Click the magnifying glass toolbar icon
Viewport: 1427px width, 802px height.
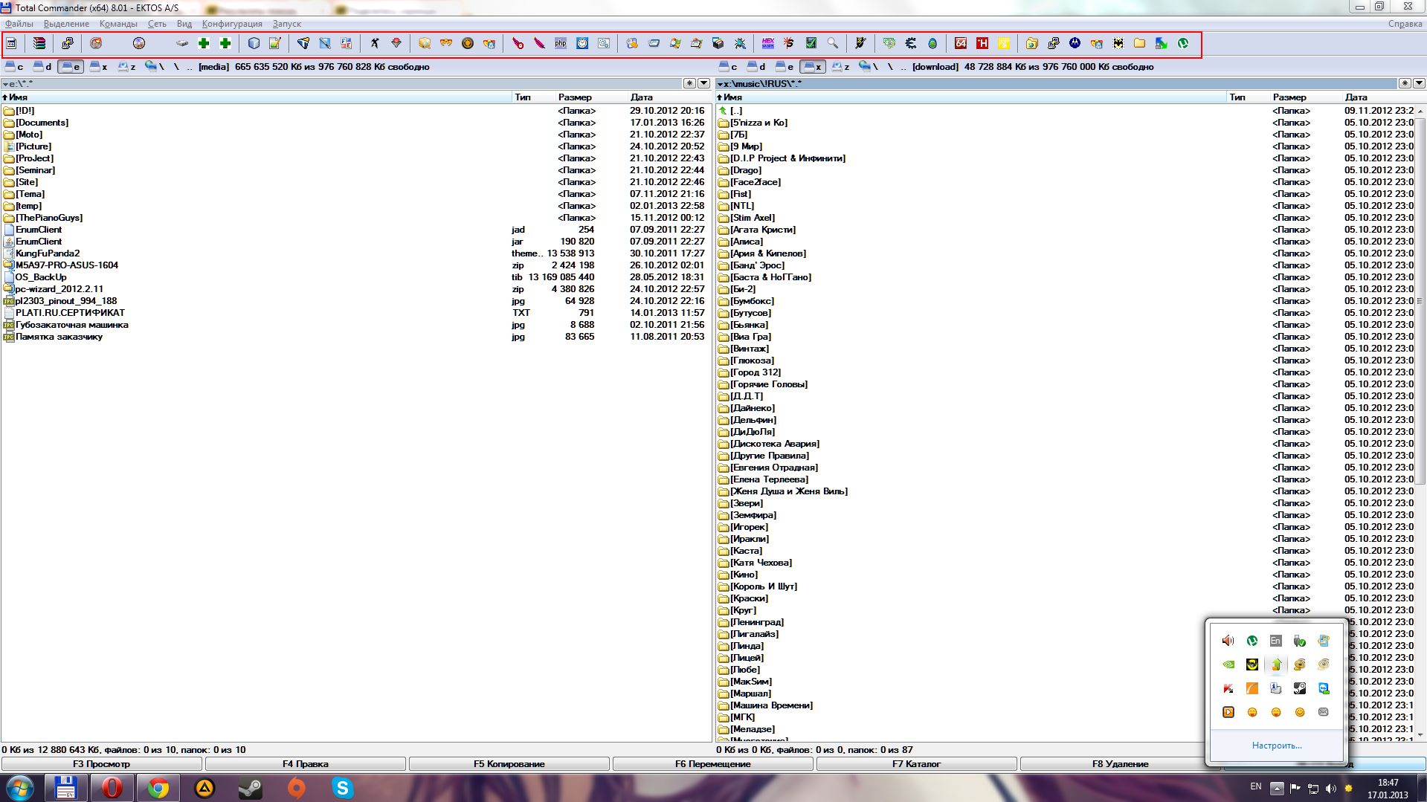point(833,43)
